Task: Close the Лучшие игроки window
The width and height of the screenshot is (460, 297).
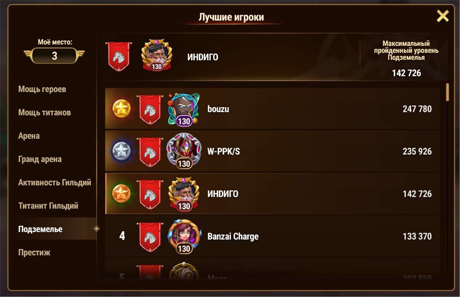Action: (443, 16)
